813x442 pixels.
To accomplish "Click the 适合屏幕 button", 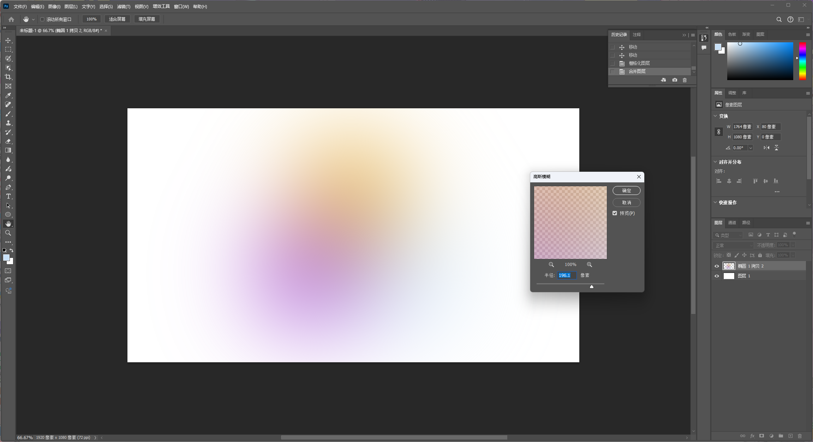I will (x=117, y=19).
